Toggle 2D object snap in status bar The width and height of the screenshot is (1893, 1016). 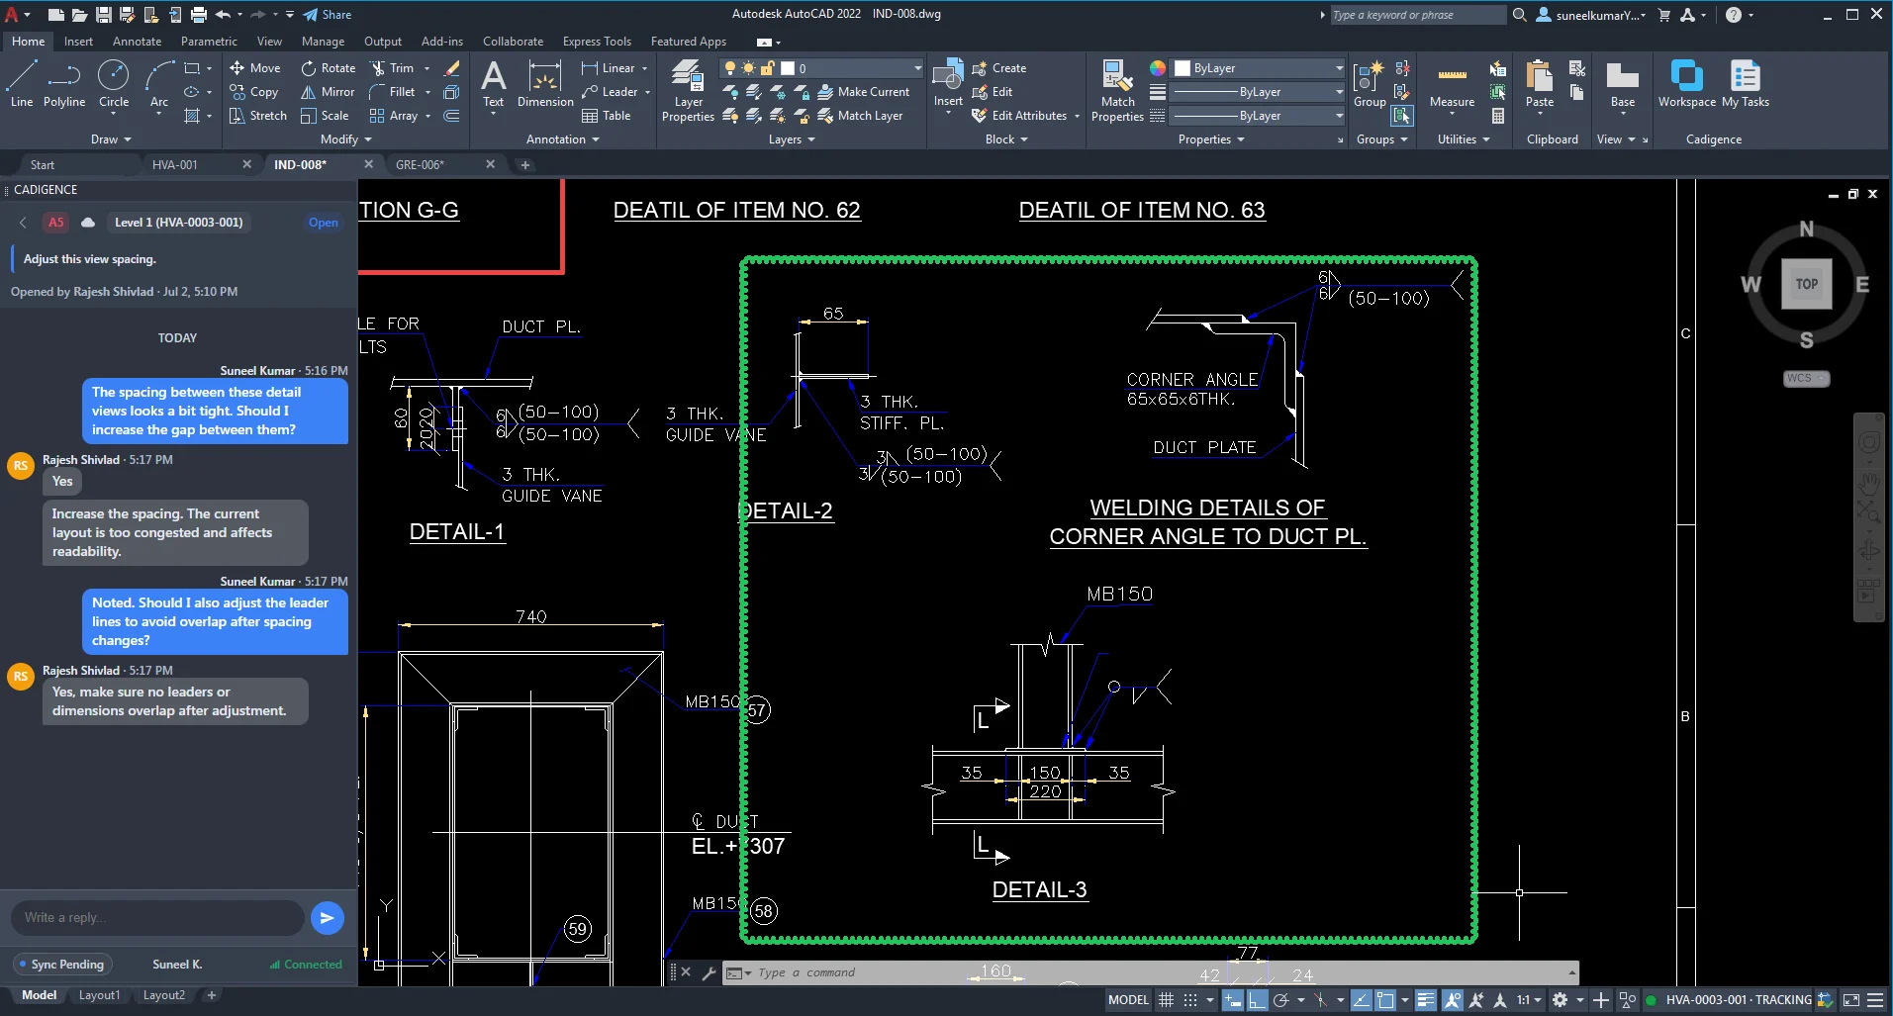[x=1385, y=1000]
